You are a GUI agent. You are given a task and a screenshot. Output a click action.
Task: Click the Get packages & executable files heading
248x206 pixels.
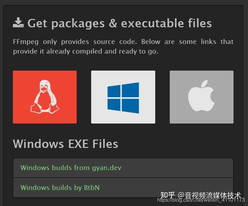point(119,23)
